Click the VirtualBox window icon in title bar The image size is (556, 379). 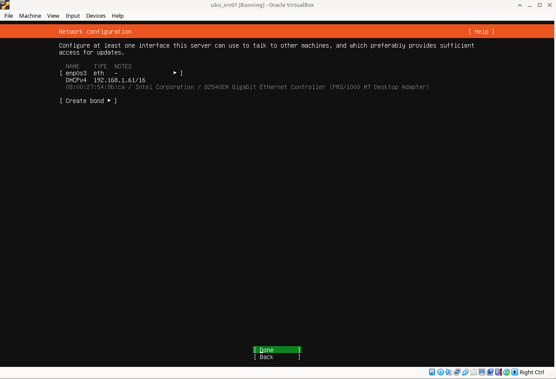pyautogui.click(x=5, y=5)
